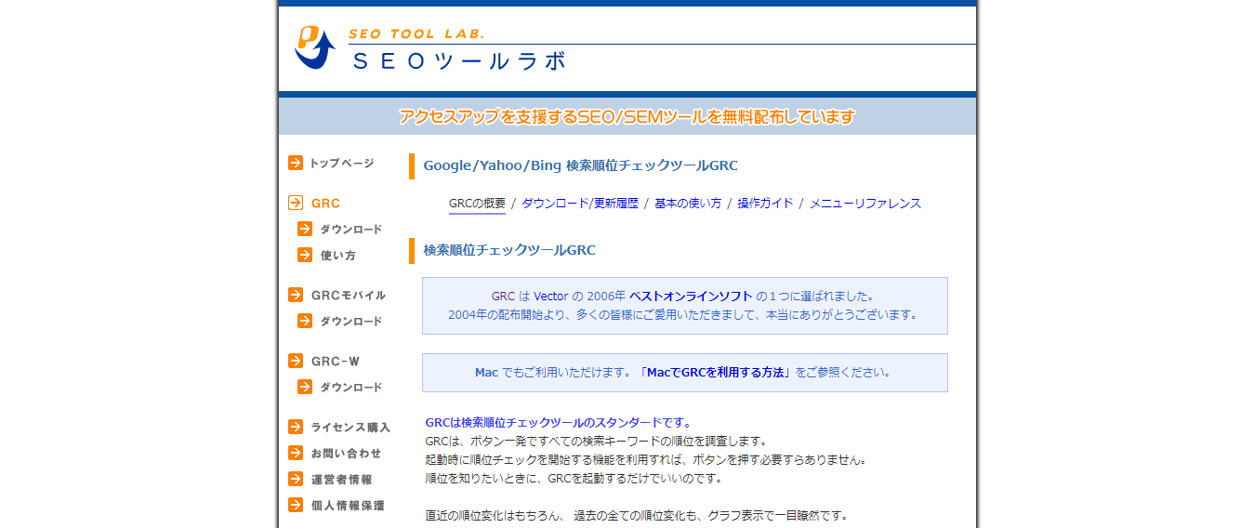
Task: Click the SEO Tool Lab logo icon
Action: [x=314, y=47]
